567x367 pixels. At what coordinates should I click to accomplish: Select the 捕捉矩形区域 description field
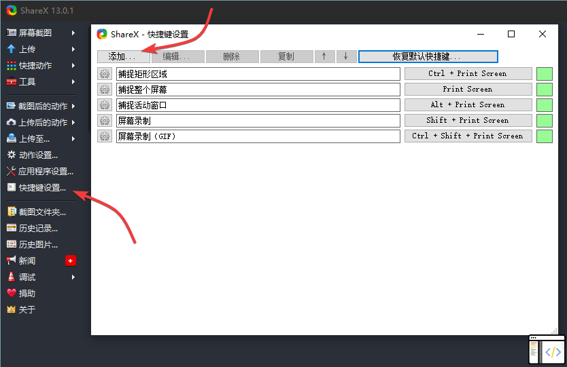point(258,74)
